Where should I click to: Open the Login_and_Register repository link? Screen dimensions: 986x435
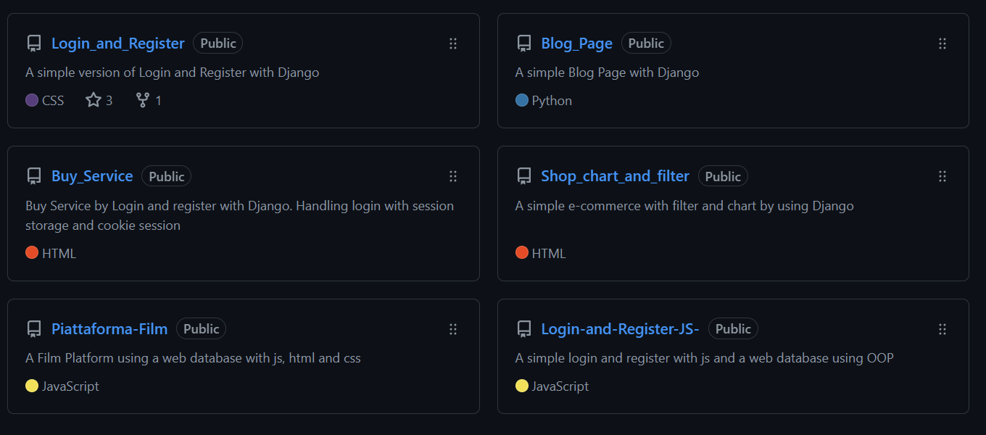coord(117,43)
